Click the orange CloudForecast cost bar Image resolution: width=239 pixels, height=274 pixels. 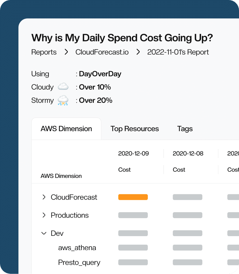133,197
